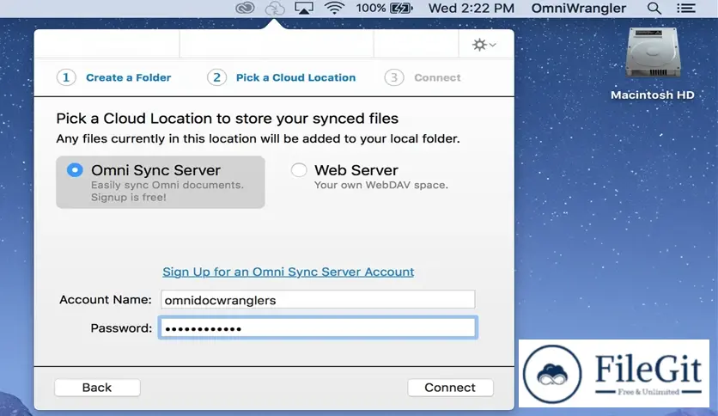Click the Creative Cloud menu bar icon
718x416 pixels.
point(246,9)
